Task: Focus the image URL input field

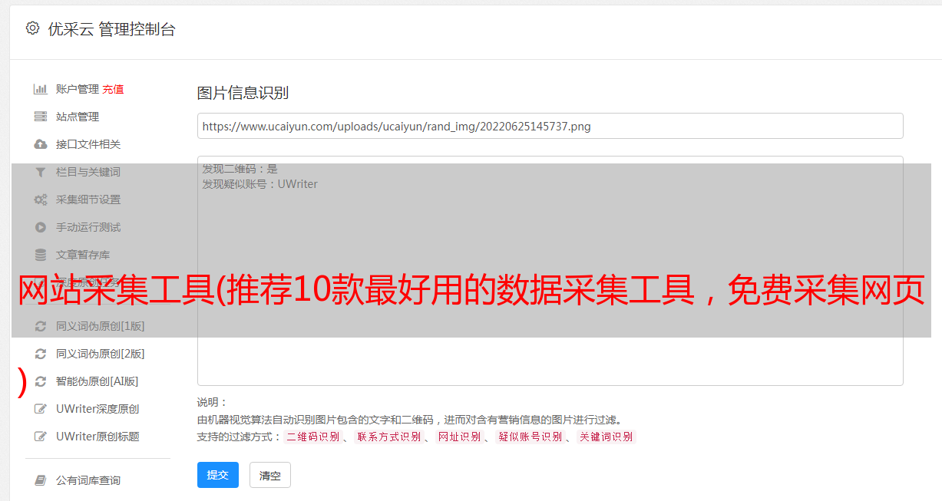Action: point(550,126)
